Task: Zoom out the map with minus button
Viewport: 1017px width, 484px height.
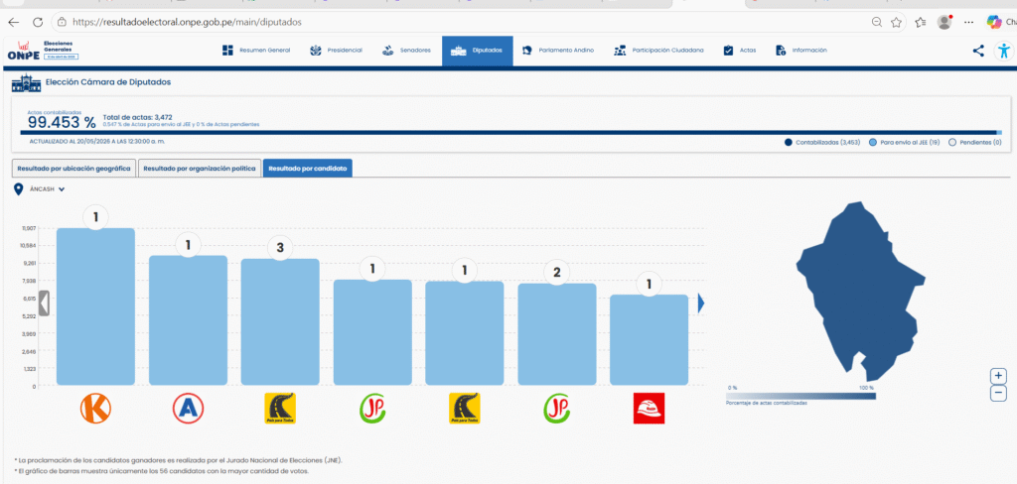Action: 999,393
